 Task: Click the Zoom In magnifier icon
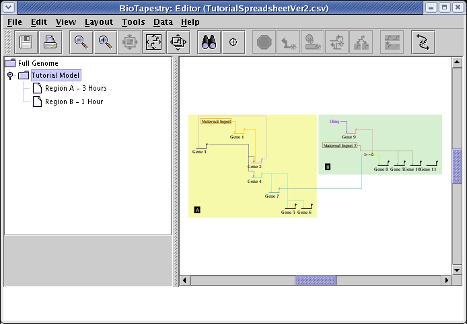(x=105, y=42)
